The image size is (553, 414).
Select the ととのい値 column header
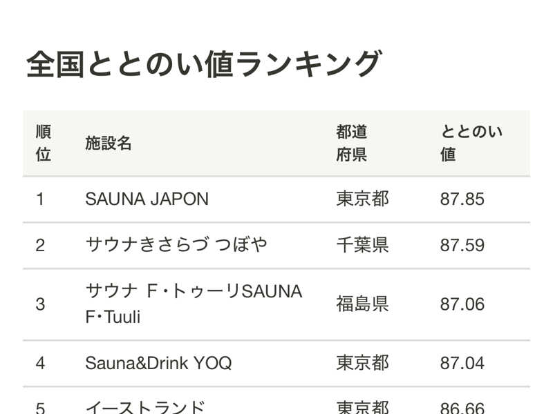471,143
